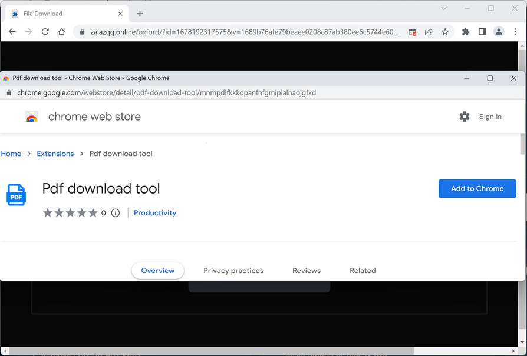527x356 pixels.
Task: Open Chrome Web Store settings gear
Action: (x=465, y=117)
